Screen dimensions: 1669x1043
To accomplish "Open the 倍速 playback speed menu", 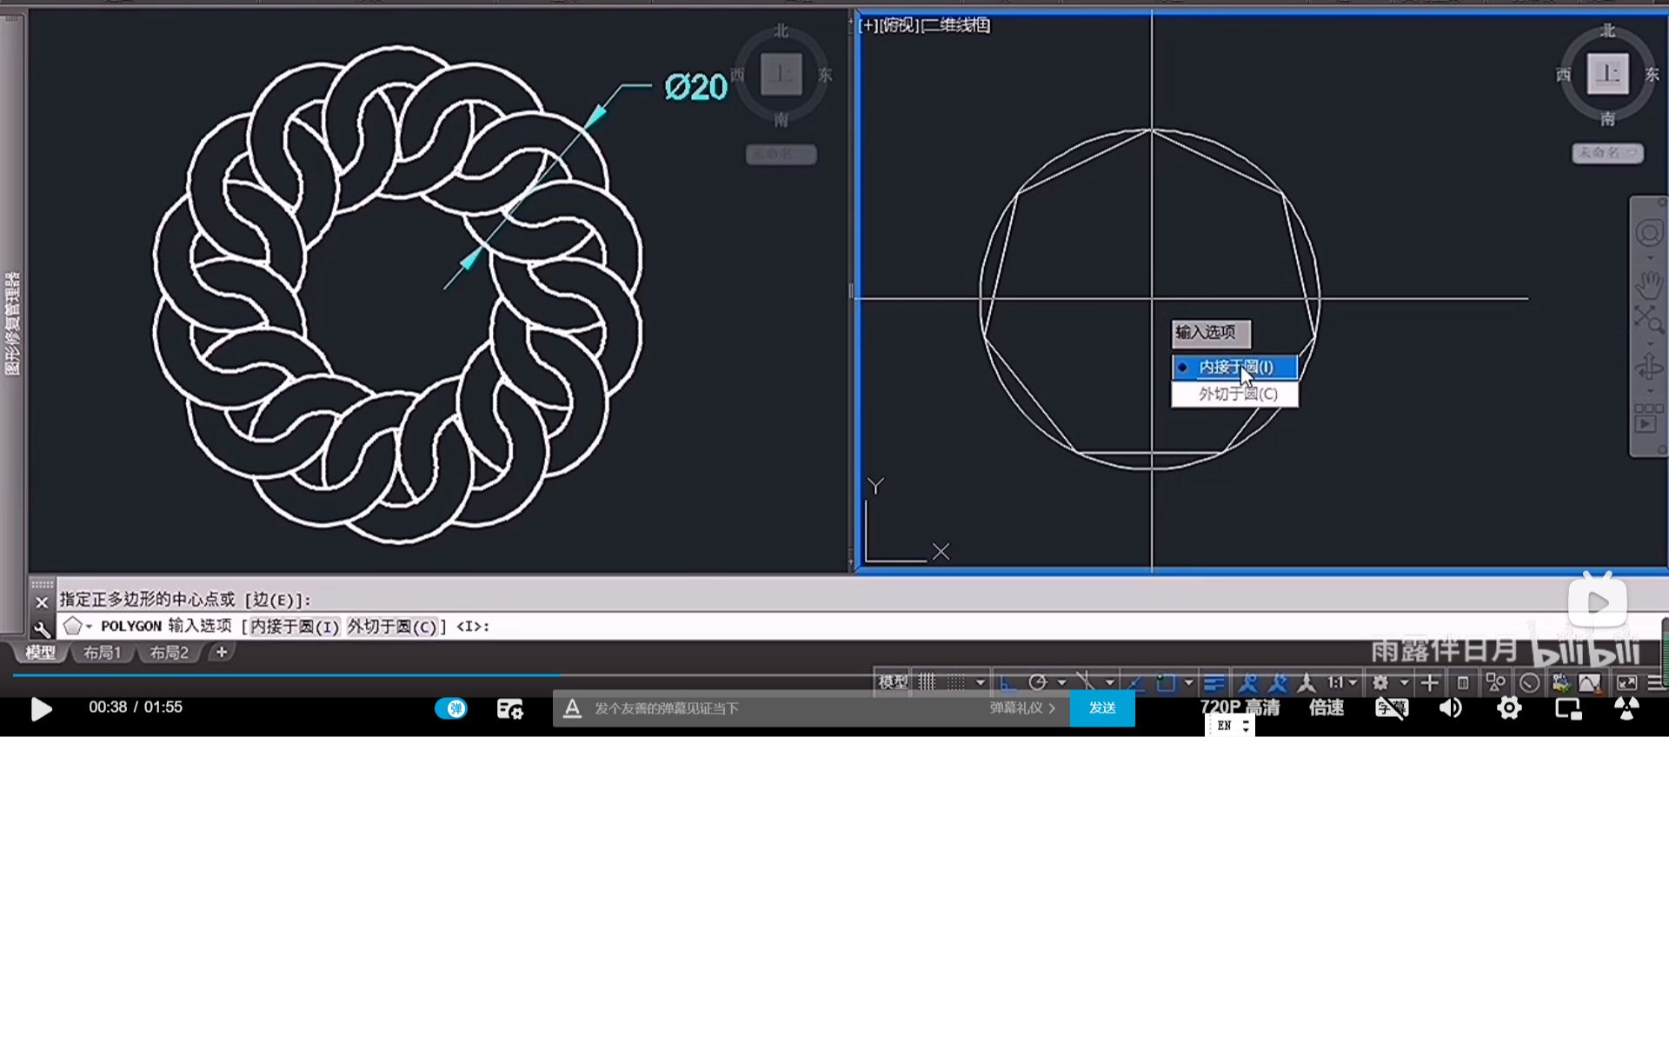I will [1326, 708].
